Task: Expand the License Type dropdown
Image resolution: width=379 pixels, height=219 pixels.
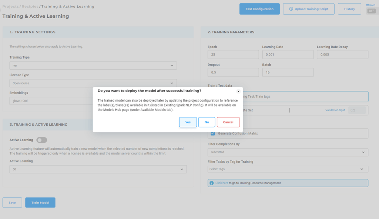Action: [x=93, y=83]
